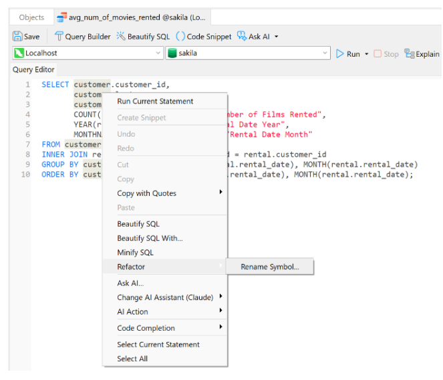
Task: Choose Cut in context menu
Action: click(165, 165)
